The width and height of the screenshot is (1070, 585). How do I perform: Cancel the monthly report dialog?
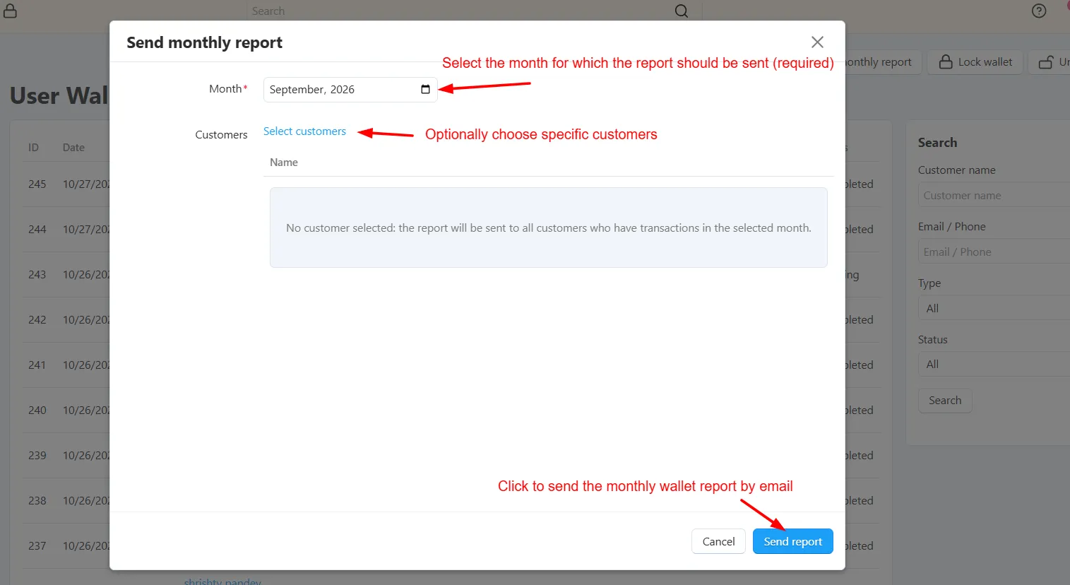point(718,541)
